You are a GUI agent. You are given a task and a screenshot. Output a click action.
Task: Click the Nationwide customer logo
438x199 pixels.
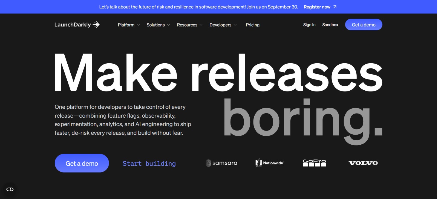click(x=269, y=163)
